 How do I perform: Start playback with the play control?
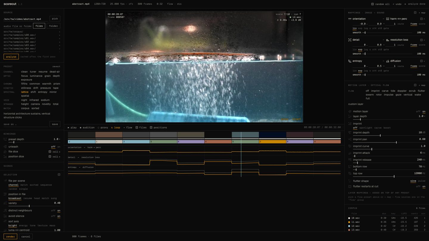click(x=72, y=128)
